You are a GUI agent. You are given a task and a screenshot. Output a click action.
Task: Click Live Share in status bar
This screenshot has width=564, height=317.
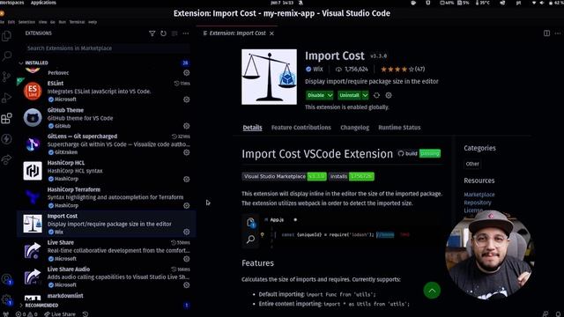(60, 313)
